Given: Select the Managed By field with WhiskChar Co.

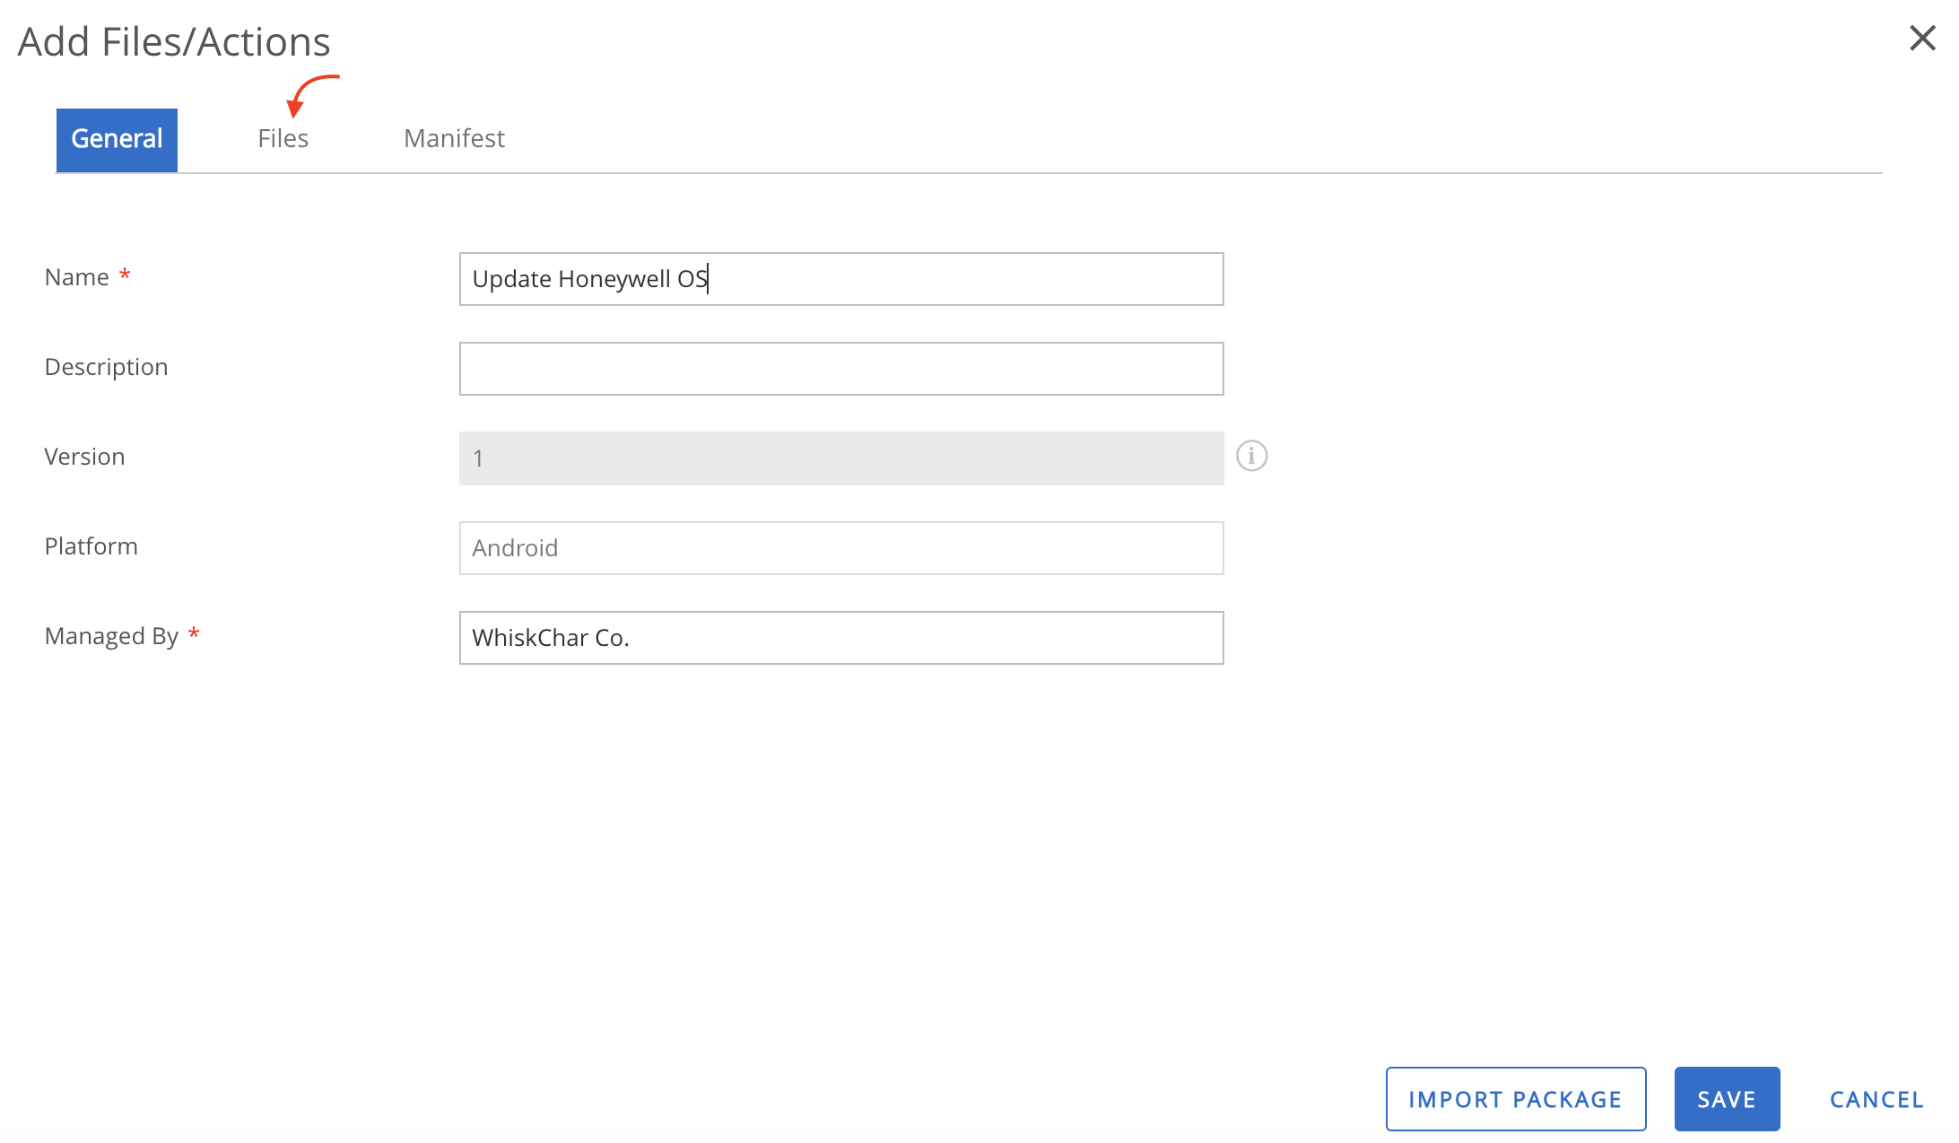Looking at the screenshot, I should pos(840,637).
